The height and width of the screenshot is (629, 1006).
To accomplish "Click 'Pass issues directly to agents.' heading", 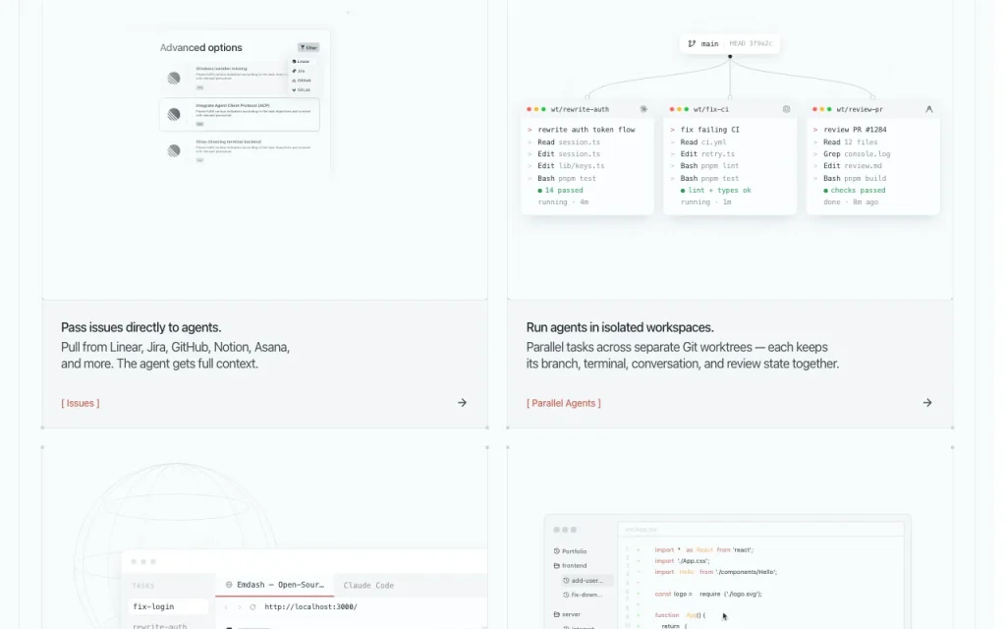I will (141, 327).
